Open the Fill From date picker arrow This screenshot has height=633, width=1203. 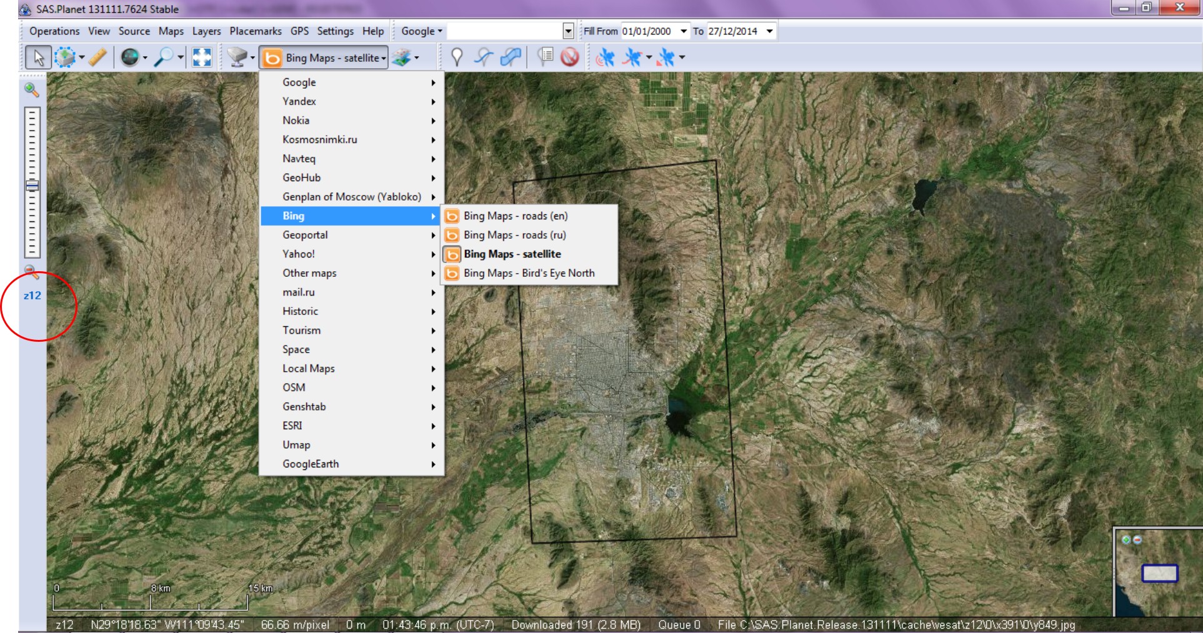(x=684, y=31)
